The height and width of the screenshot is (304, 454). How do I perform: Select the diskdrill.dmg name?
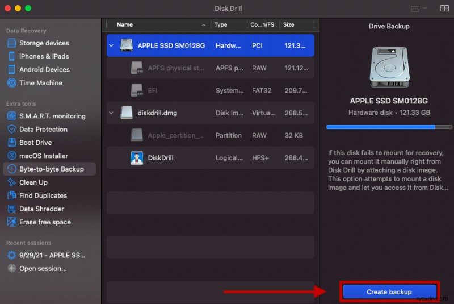(157, 113)
